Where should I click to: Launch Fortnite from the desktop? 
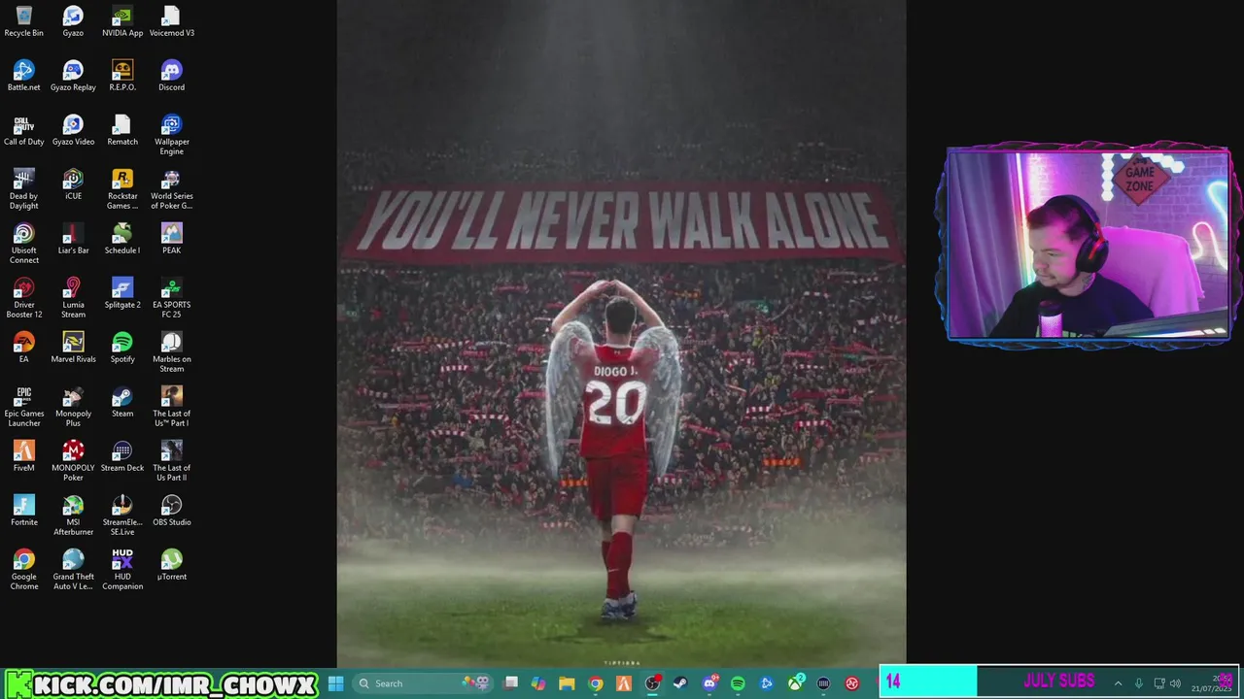24,511
